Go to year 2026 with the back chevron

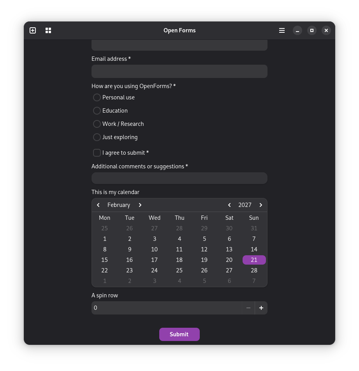[x=229, y=205]
